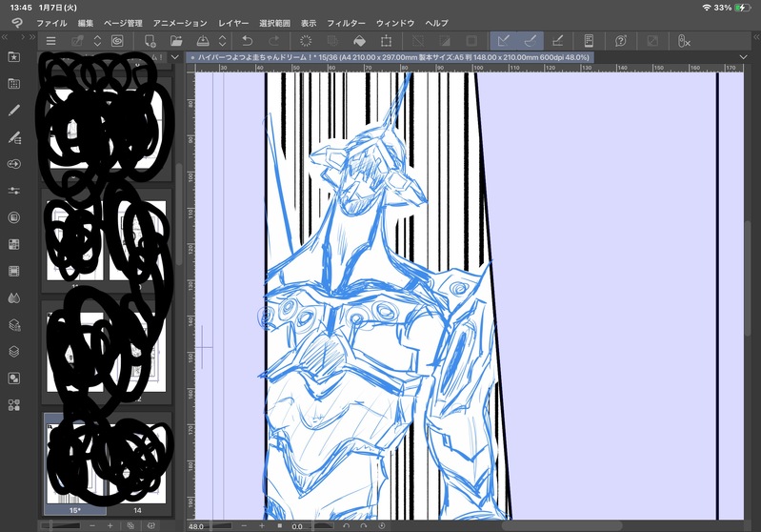761x532 pixels.
Task: Open the 表示 menu
Action: click(x=309, y=23)
